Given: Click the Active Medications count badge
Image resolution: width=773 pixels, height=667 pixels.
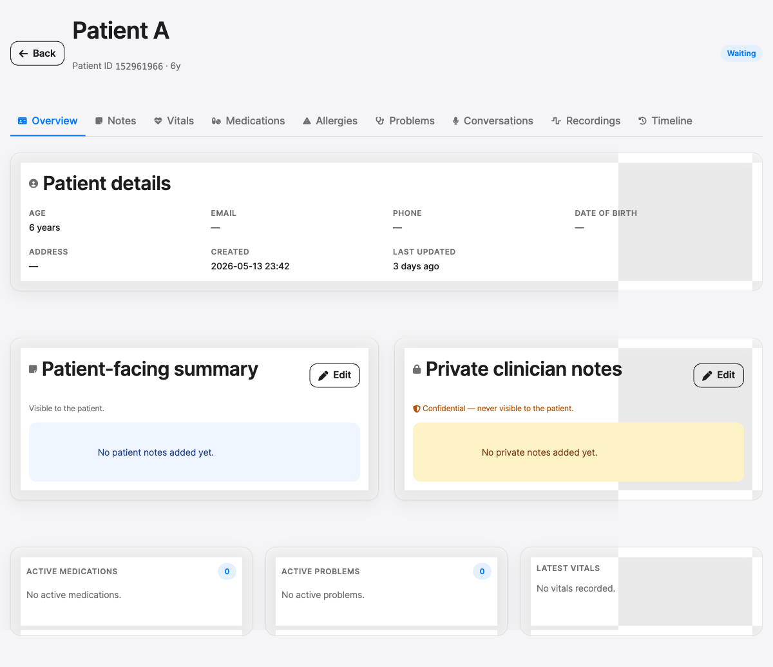Looking at the screenshot, I should tap(227, 572).
